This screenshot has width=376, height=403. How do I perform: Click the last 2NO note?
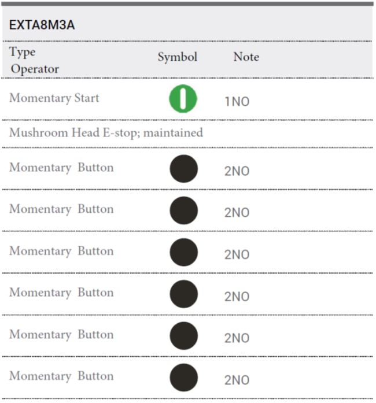[x=237, y=380]
